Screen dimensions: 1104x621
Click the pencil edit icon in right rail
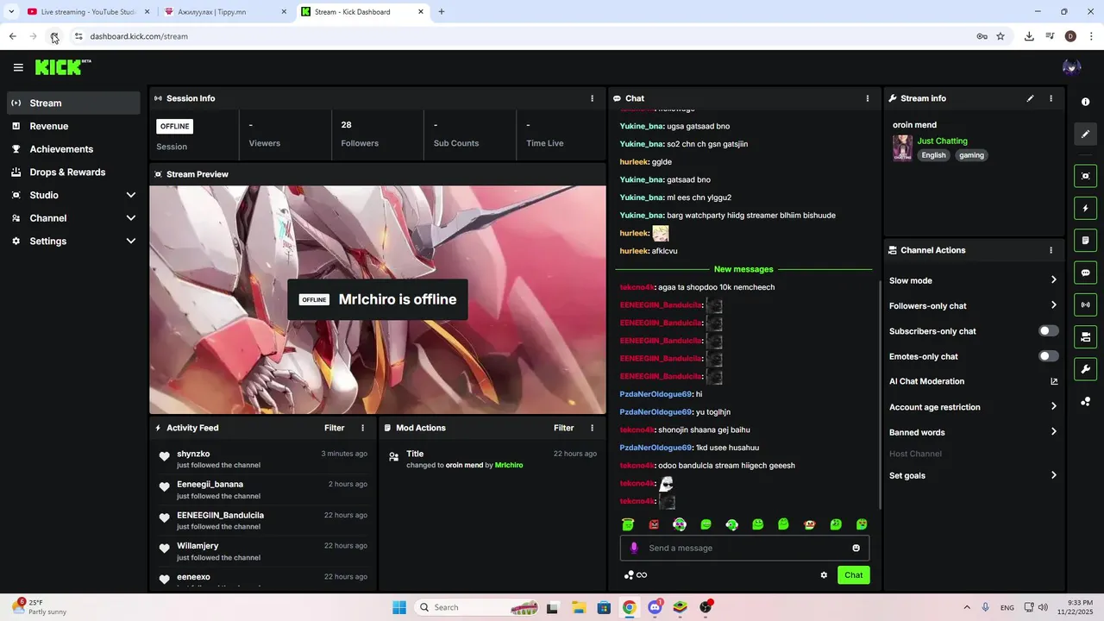1085,134
